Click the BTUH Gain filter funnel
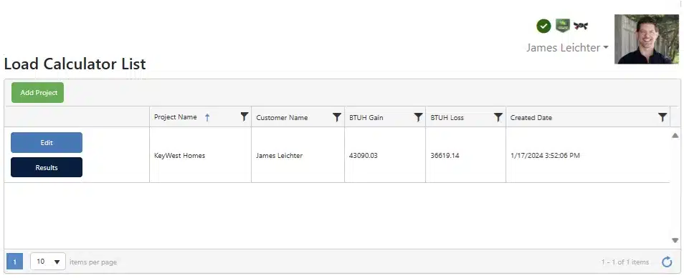The image size is (684, 278). pyautogui.click(x=418, y=117)
